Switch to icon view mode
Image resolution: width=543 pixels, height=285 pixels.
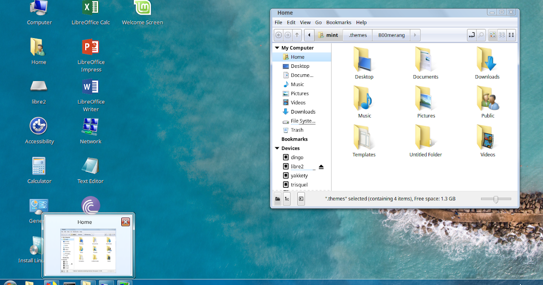click(x=492, y=35)
